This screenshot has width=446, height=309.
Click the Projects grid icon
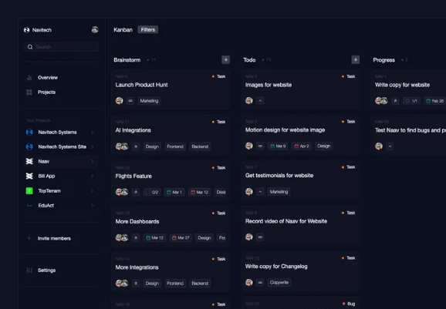[29, 92]
